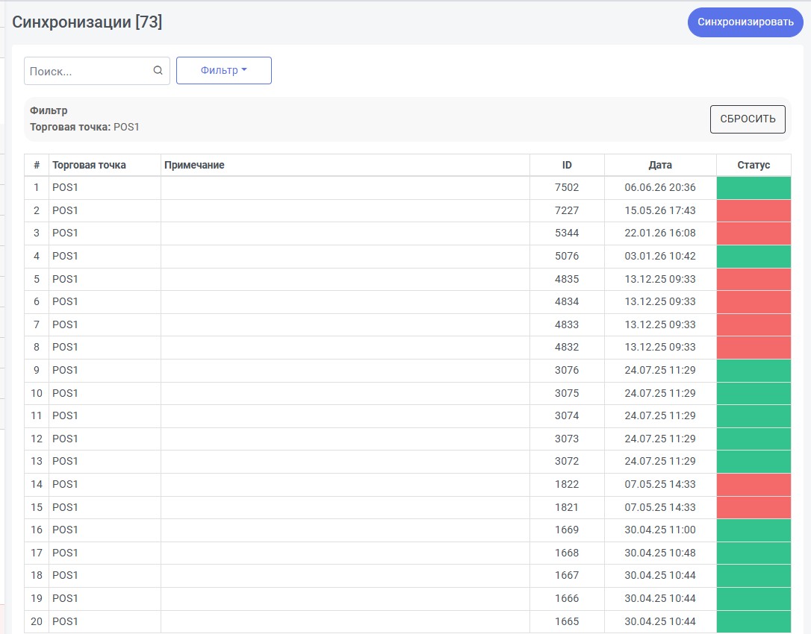Click the magnifier search icon

point(158,70)
